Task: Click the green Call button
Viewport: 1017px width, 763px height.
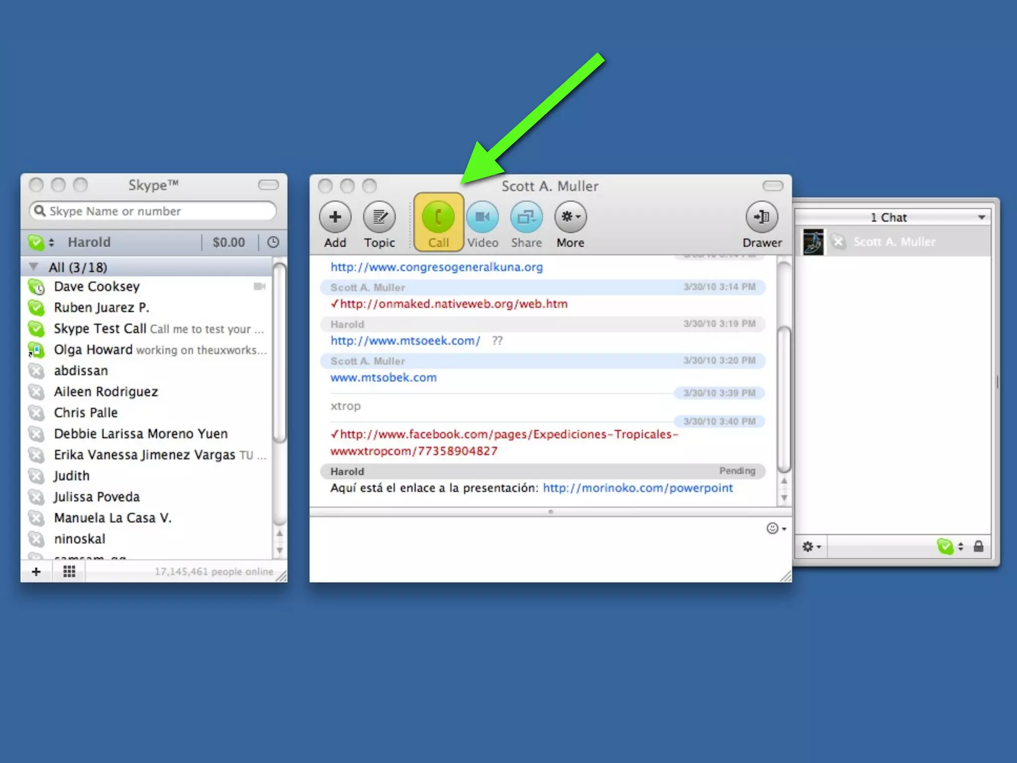Action: click(438, 218)
